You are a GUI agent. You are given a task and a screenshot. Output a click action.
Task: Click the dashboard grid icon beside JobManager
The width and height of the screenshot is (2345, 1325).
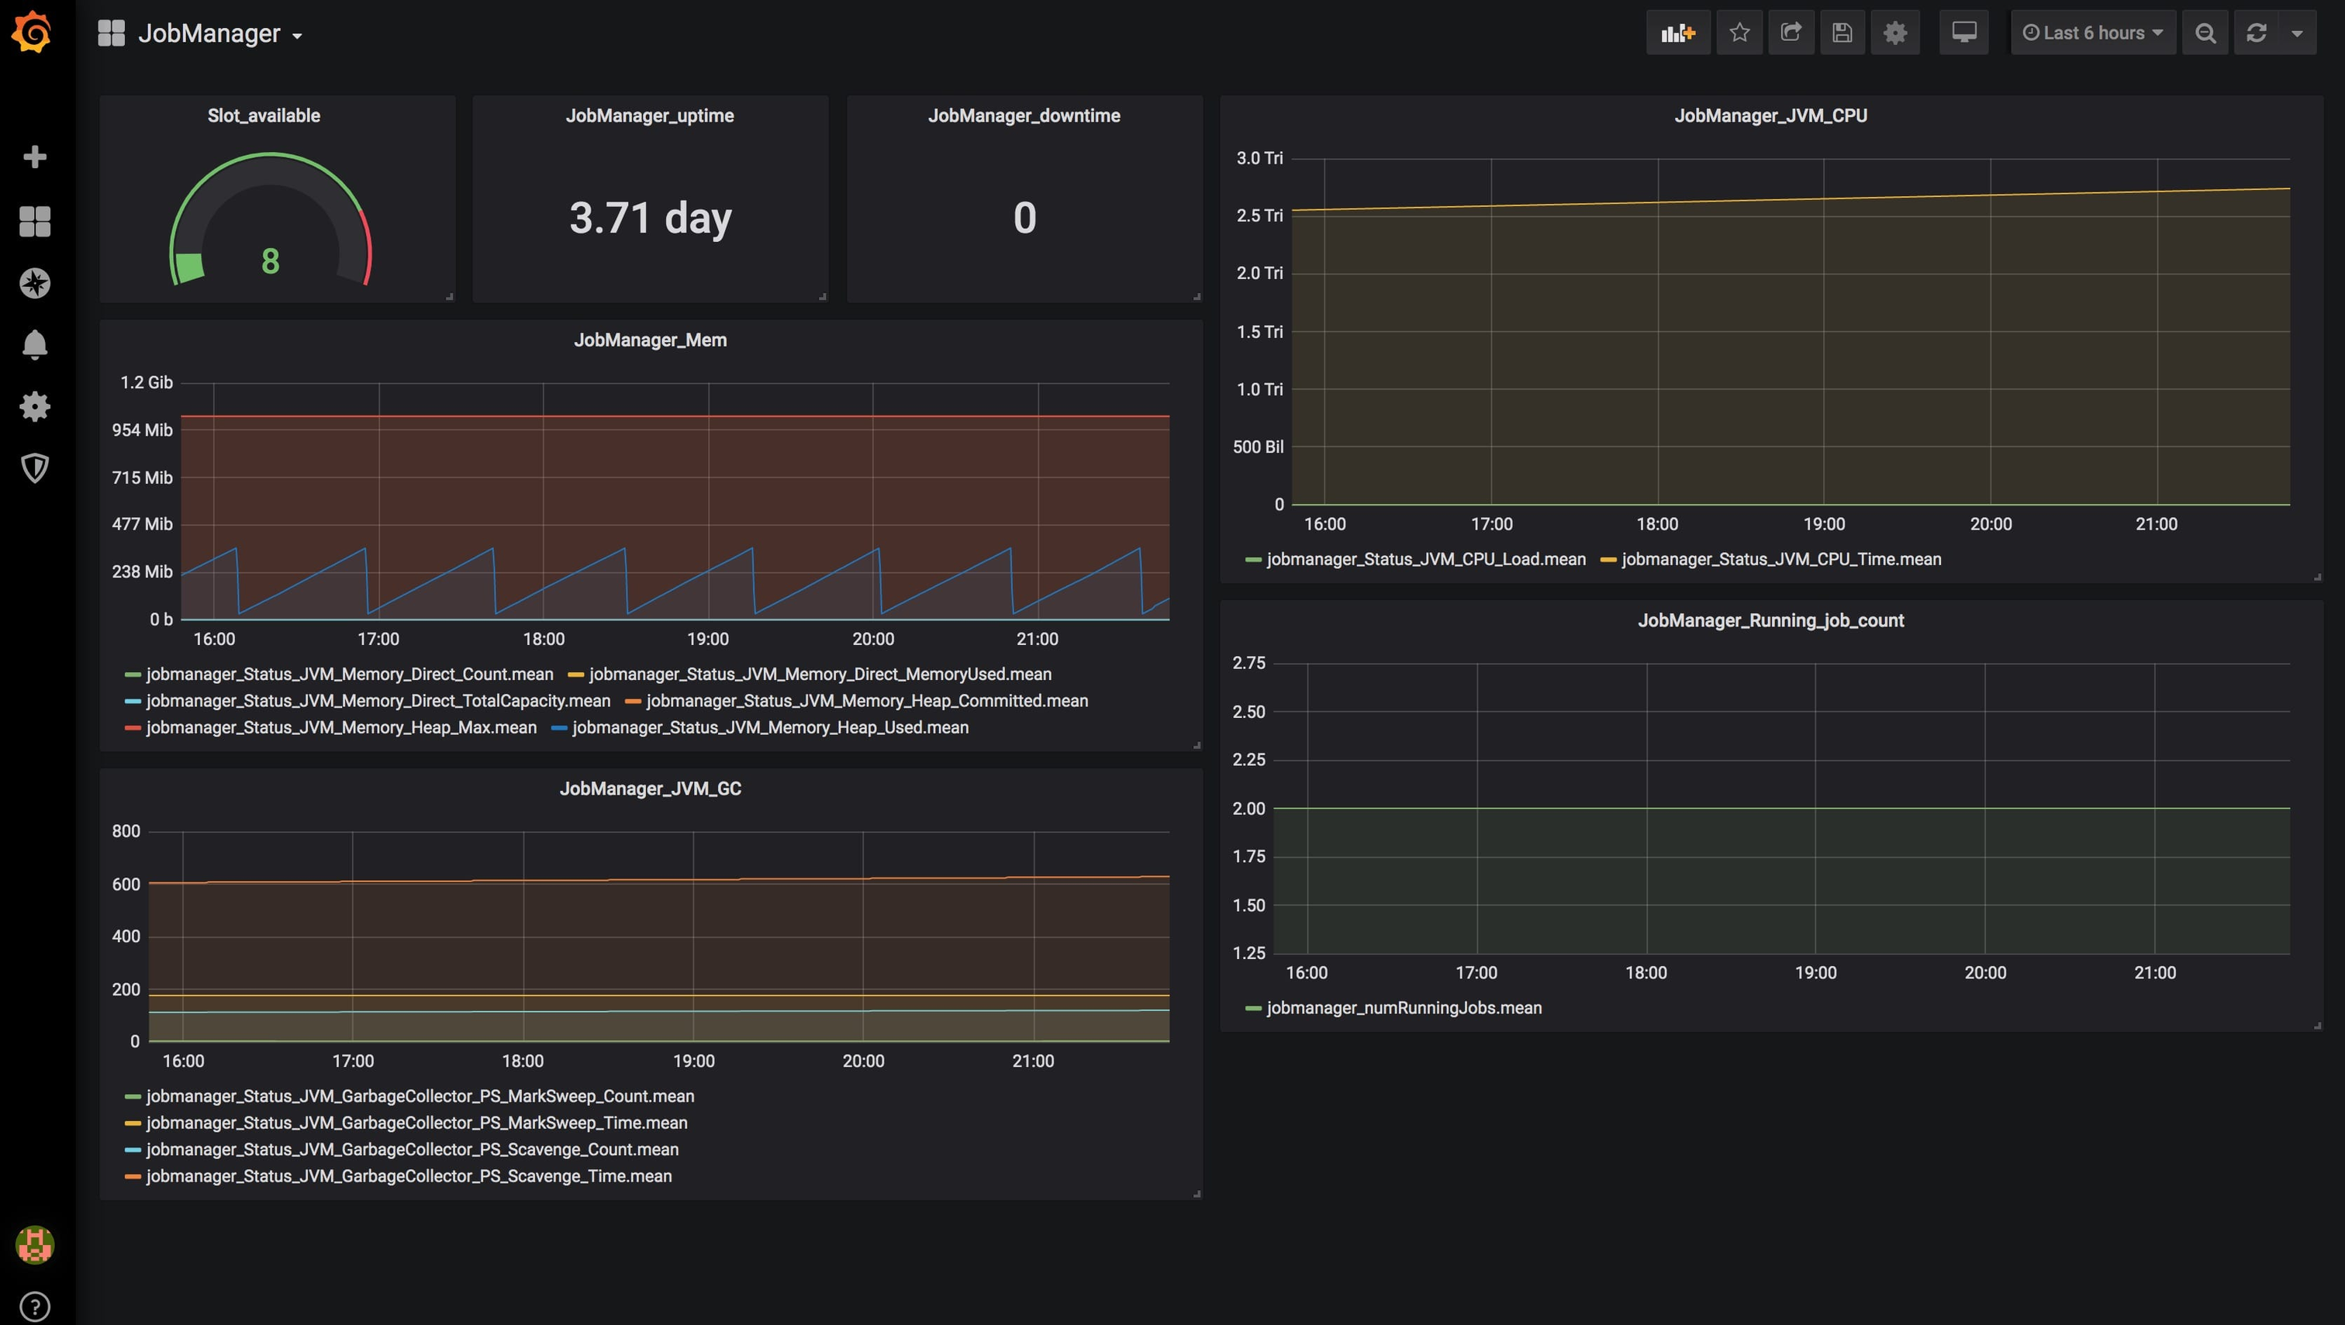pyautogui.click(x=111, y=33)
